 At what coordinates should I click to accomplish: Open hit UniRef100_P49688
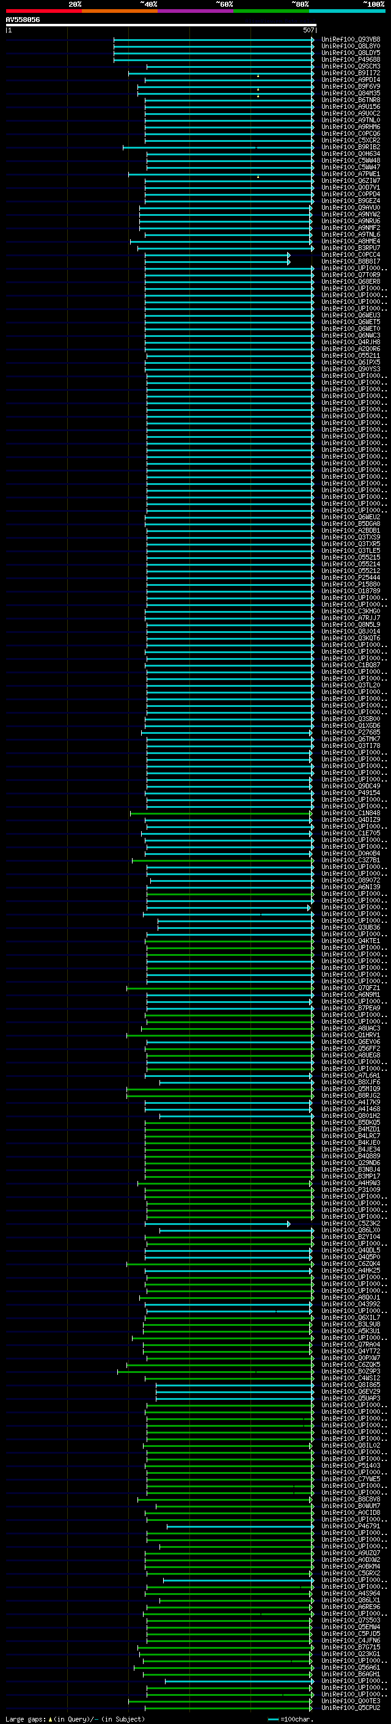(x=351, y=59)
